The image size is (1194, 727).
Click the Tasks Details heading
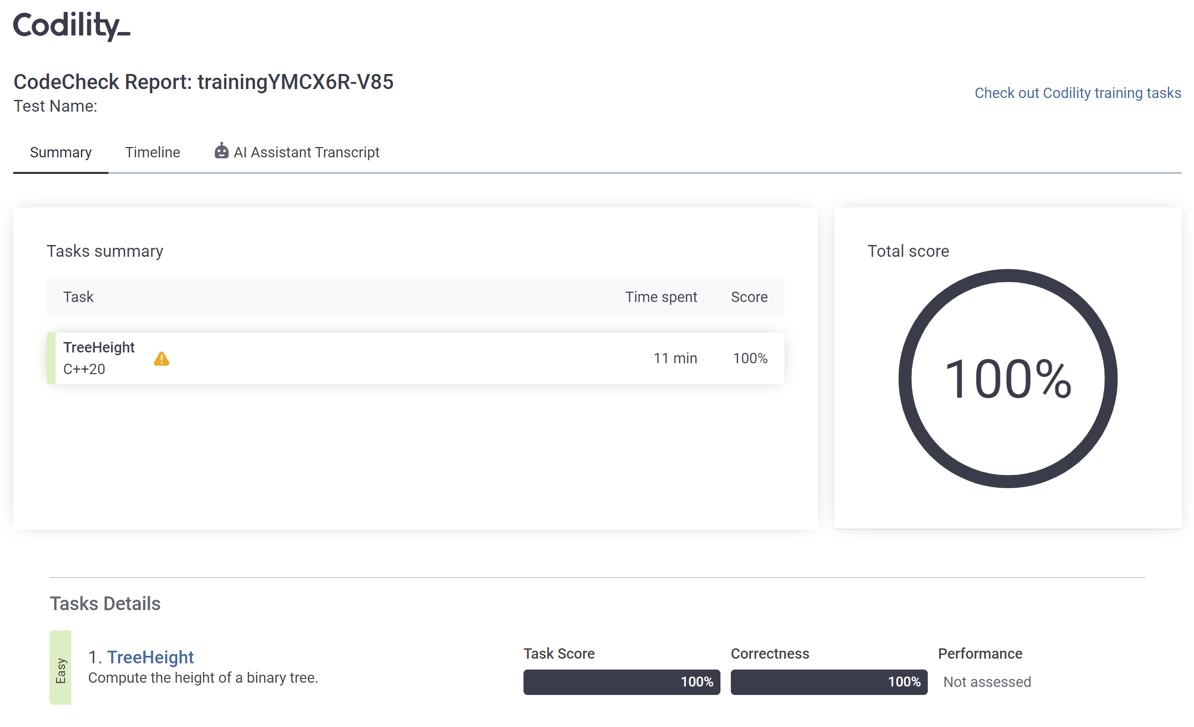tap(105, 604)
